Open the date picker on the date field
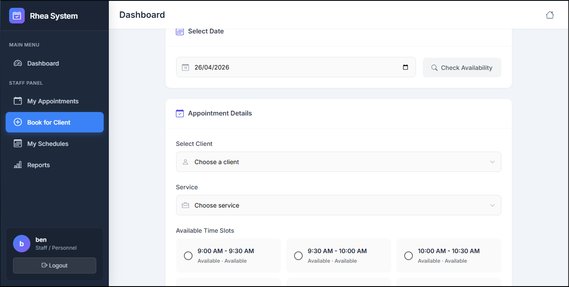 (x=405, y=67)
